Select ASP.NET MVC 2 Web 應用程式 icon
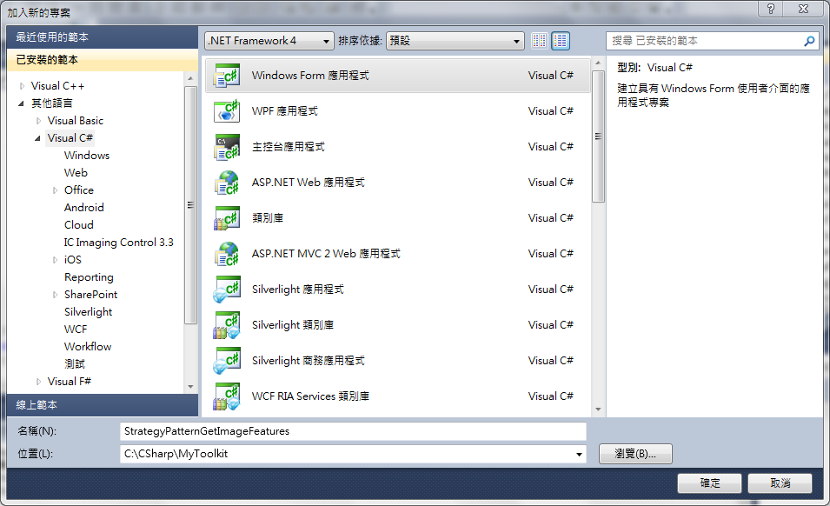Screen dimensions: 830x506 pos(227,254)
